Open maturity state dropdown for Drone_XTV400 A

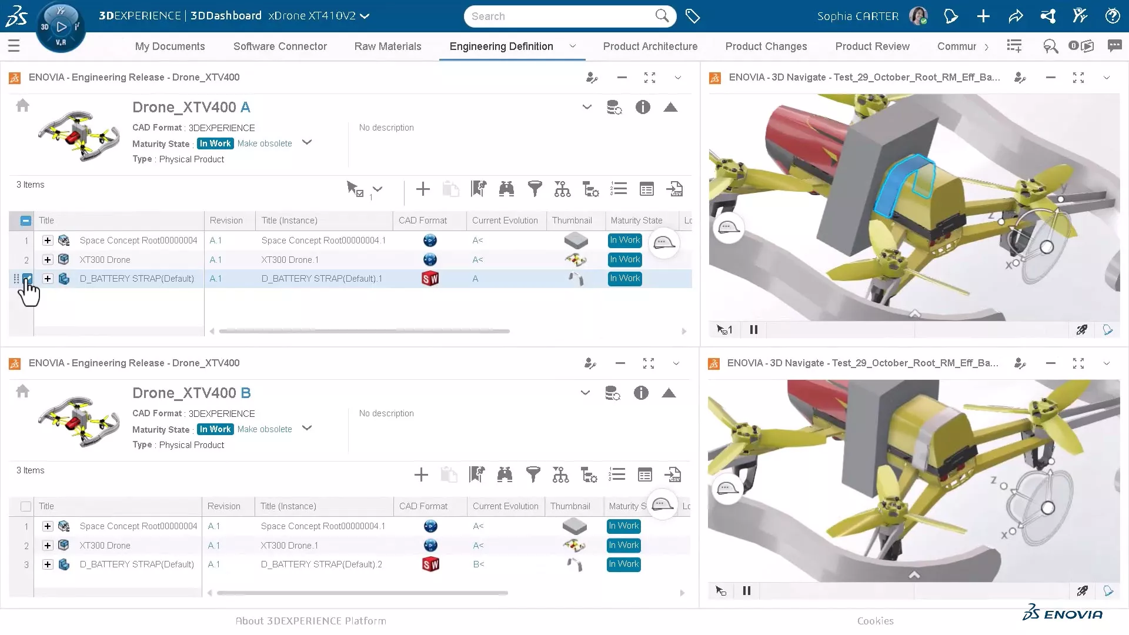tap(307, 142)
